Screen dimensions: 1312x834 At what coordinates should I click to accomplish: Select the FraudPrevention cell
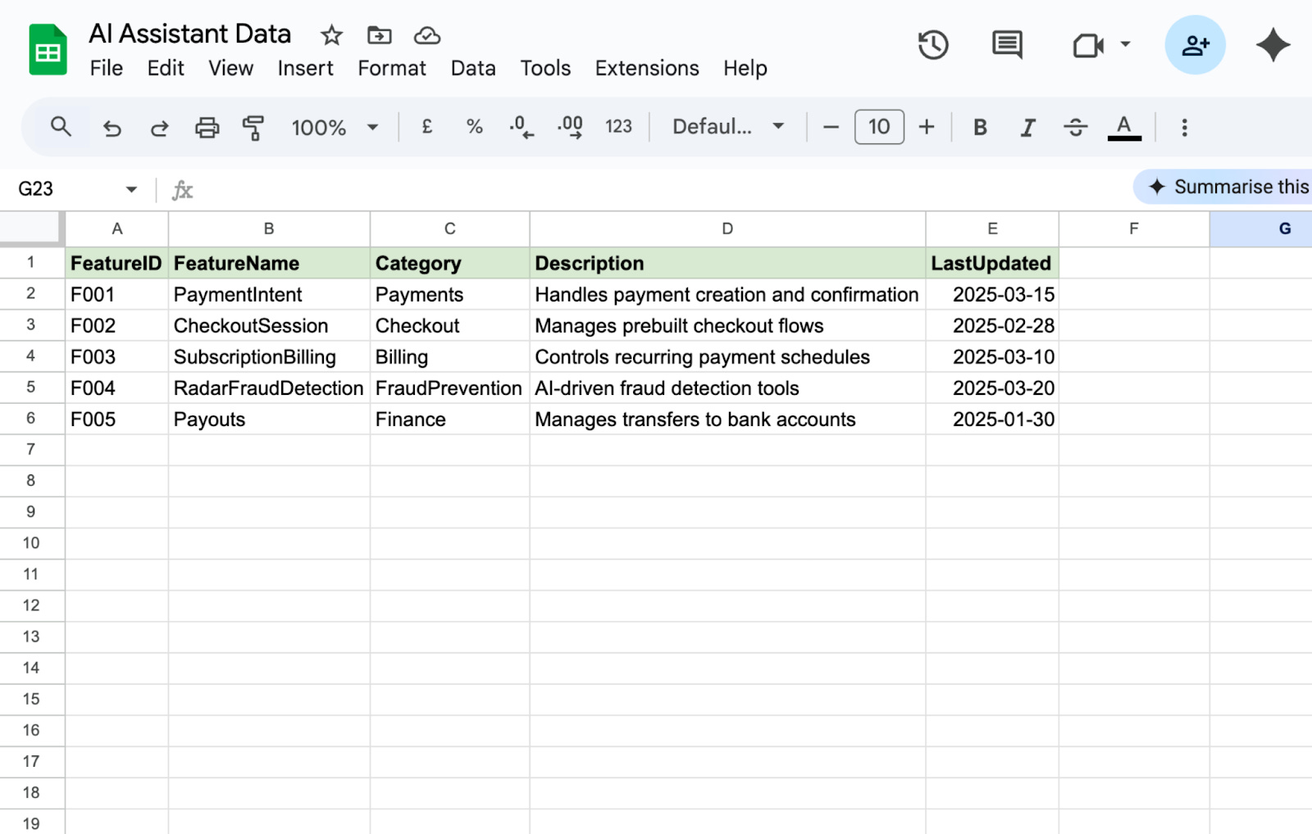click(x=449, y=388)
